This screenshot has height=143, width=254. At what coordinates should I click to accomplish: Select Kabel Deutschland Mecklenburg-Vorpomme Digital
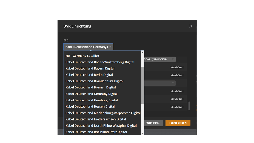pyautogui.click(x=102, y=113)
